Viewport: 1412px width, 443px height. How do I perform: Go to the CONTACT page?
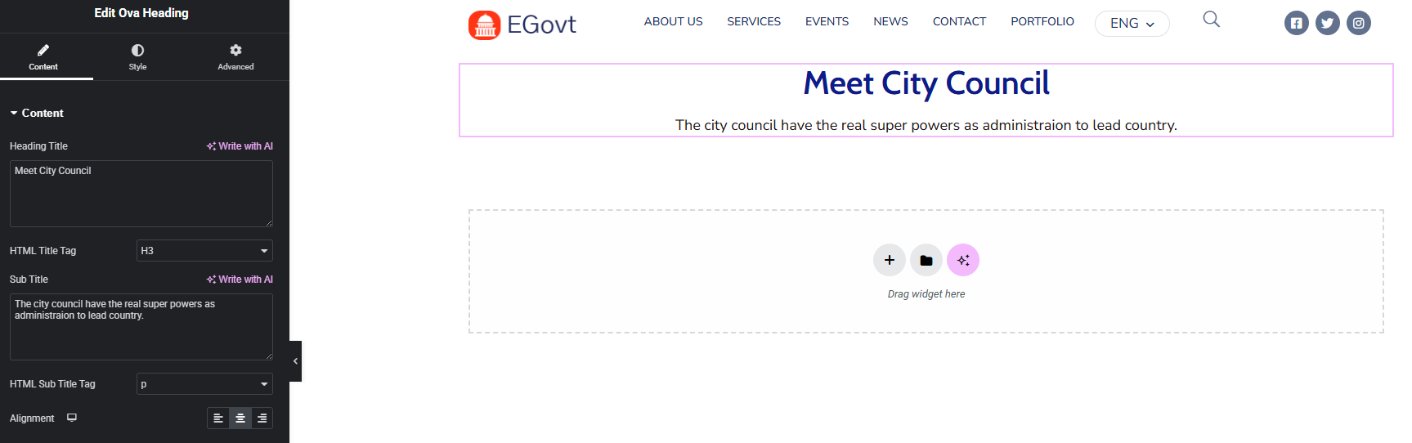coord(959,21)
